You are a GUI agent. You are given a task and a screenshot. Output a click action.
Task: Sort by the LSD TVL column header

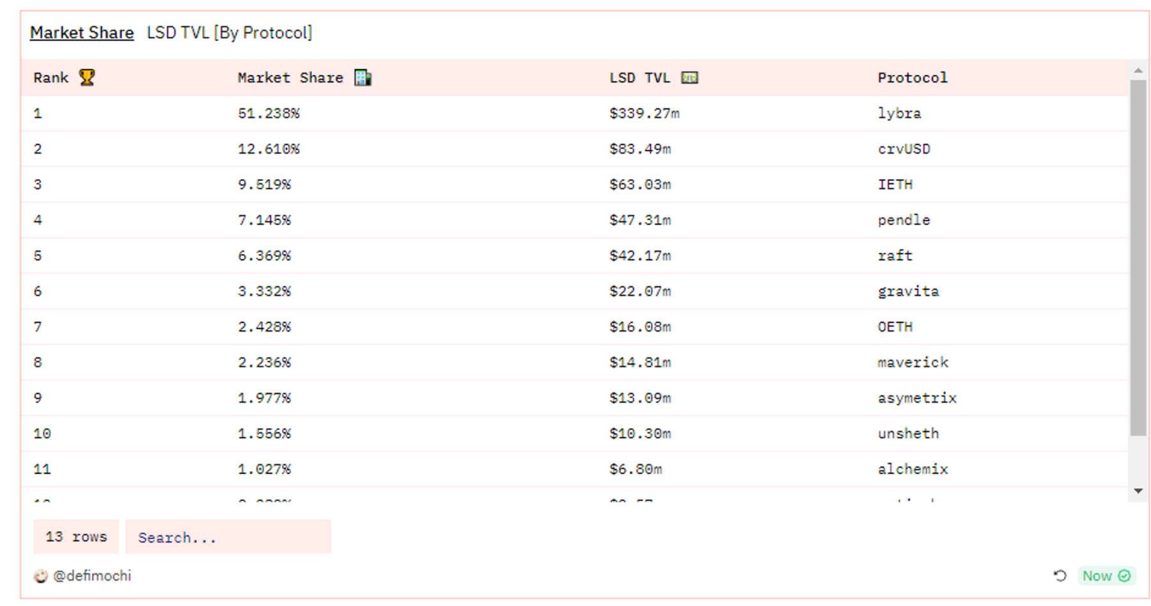click(639, 78)
